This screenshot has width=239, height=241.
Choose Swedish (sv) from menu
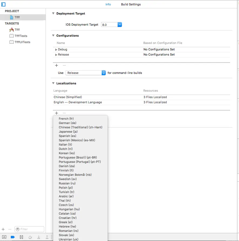80,179
